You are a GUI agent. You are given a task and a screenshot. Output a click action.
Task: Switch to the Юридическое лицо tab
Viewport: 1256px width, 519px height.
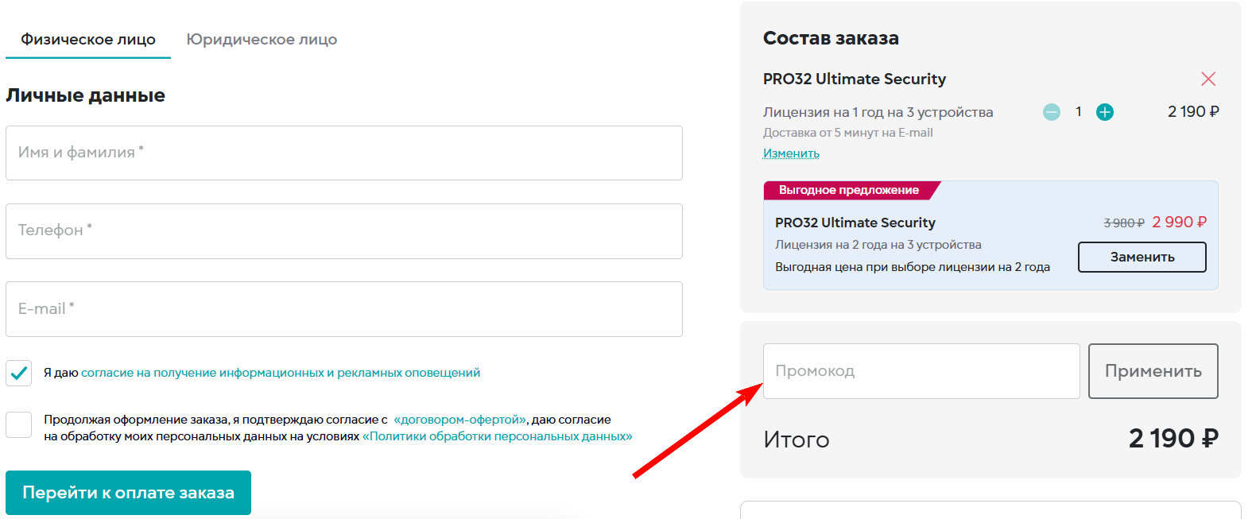(262, 40)
